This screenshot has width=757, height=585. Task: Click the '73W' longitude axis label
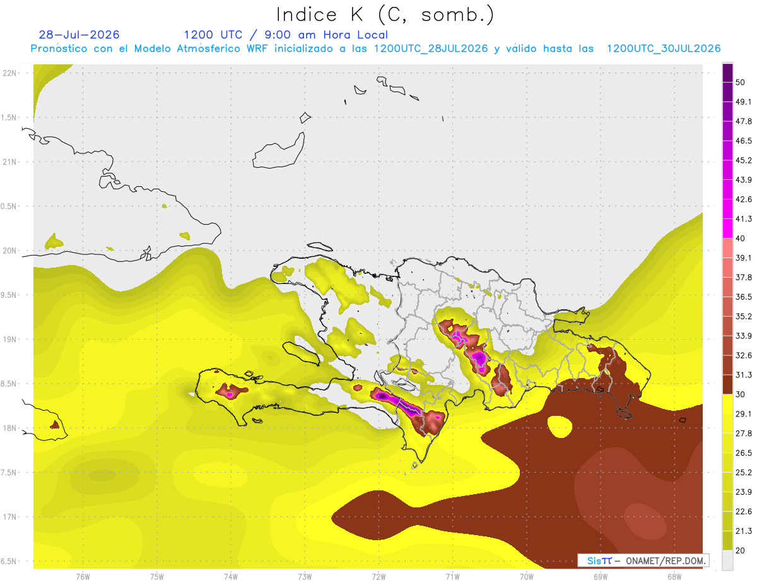click(x=305, y=576)
